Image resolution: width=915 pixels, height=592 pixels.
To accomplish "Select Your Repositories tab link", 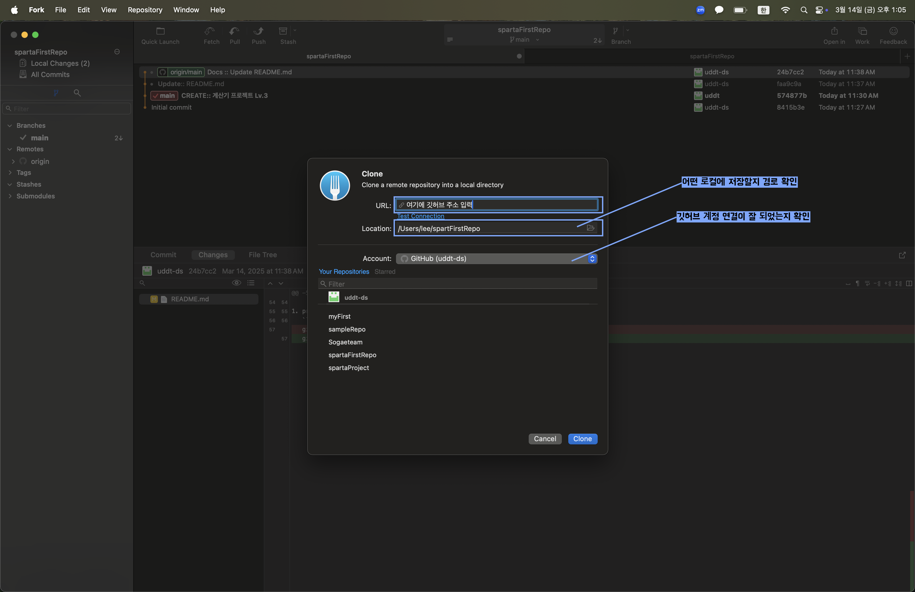I will pyautogui.click(x=344, y=272).
